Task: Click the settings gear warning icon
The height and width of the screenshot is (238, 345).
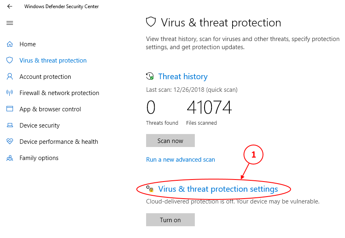Action: coord(150,189)
